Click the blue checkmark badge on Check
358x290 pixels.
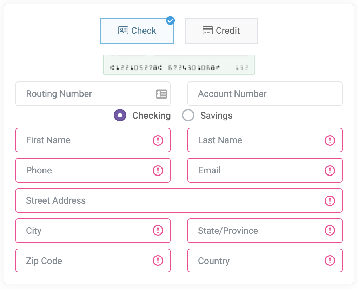170,21
